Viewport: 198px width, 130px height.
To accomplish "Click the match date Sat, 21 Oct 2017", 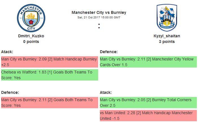I will point(99,17).
